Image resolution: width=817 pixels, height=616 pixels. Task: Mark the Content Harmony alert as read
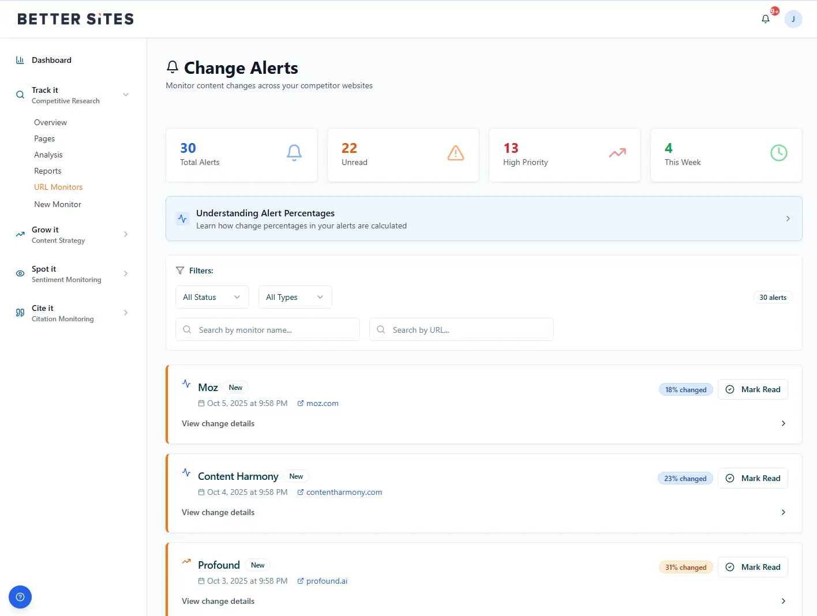click(752, 478)
